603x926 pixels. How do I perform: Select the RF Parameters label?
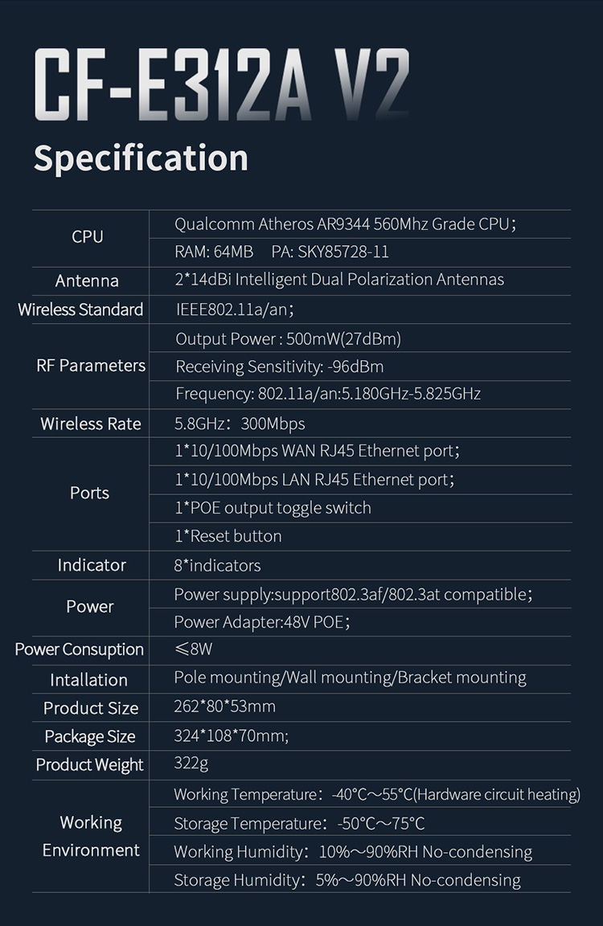pos(91,366)
